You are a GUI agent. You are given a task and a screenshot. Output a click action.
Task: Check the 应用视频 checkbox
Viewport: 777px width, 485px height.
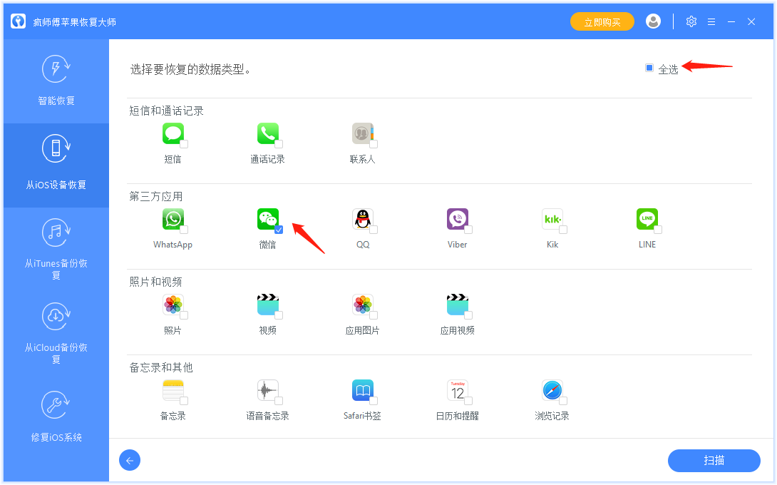tap(468, 315)
